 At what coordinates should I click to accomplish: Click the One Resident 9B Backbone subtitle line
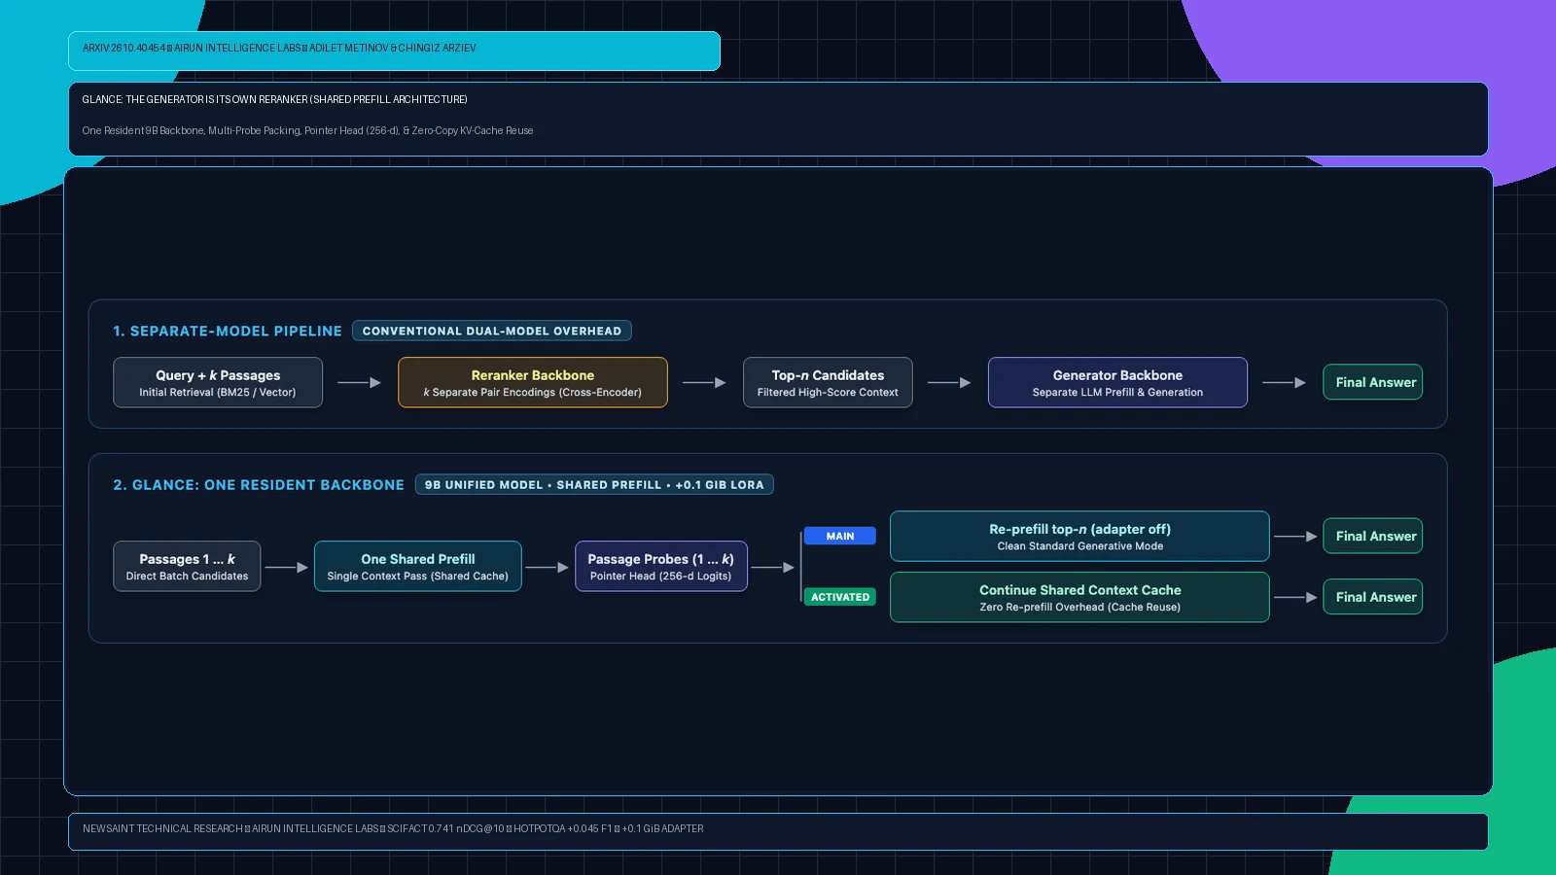pos(307,130)
